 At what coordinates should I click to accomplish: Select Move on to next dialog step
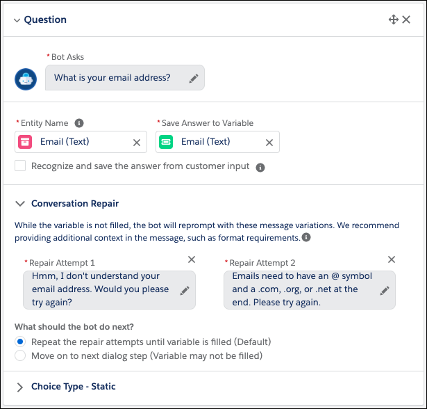[x=20, y=355]
